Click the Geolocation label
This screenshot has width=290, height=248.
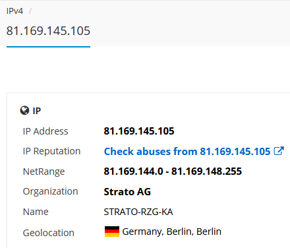coord(49,233)
